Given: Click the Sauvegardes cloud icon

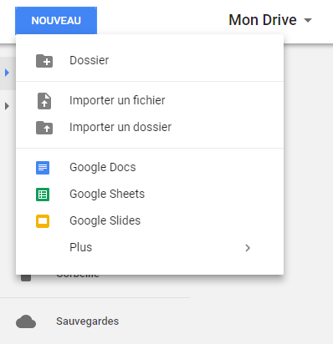Looking at the screenshot, I should (x=26, y=321).
